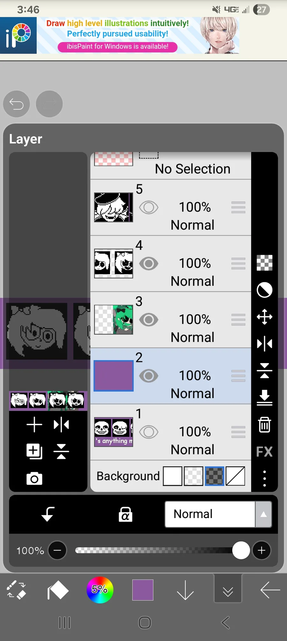Tap the undo arrow button
Image resolution: width=287 pixels, height=641 pixels.
(x=17, y=104)
